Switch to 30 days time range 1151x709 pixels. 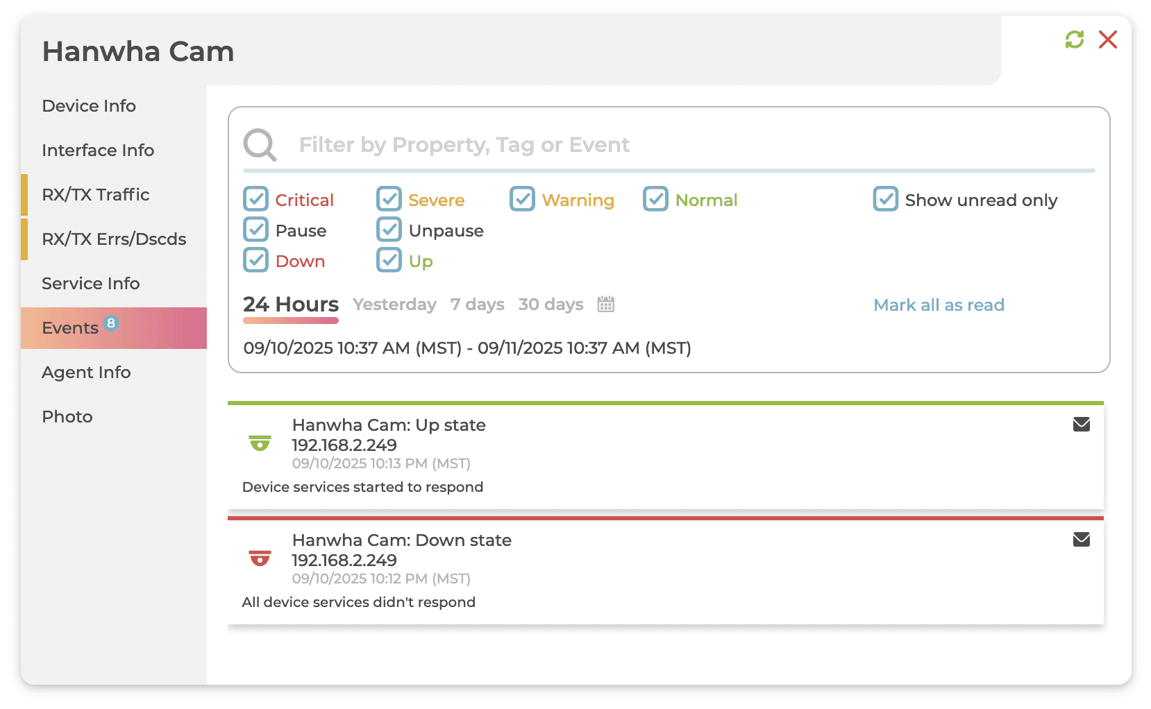[551, 305]
